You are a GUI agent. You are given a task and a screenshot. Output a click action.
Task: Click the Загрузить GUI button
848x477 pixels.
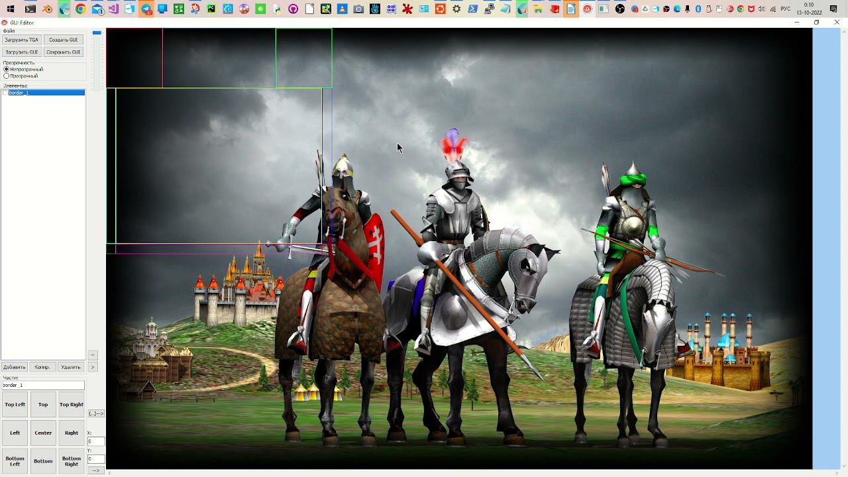pyautogui.click(x=22, y=52)
